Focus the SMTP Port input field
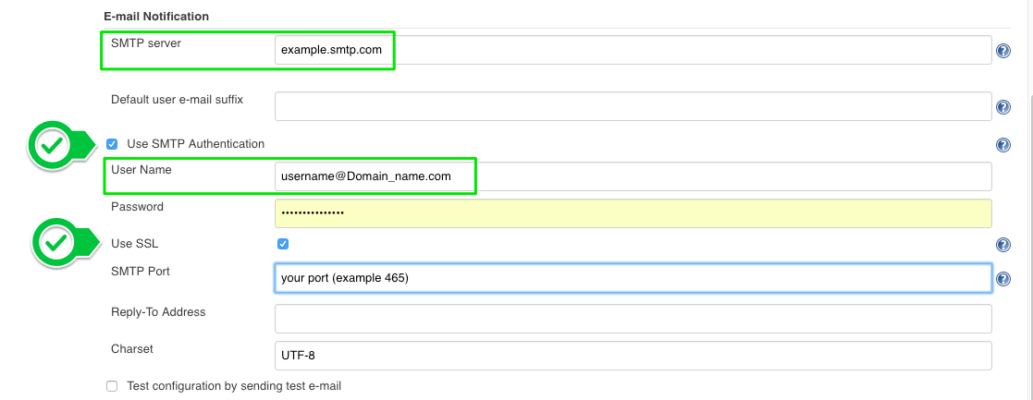 coord(633,278)
